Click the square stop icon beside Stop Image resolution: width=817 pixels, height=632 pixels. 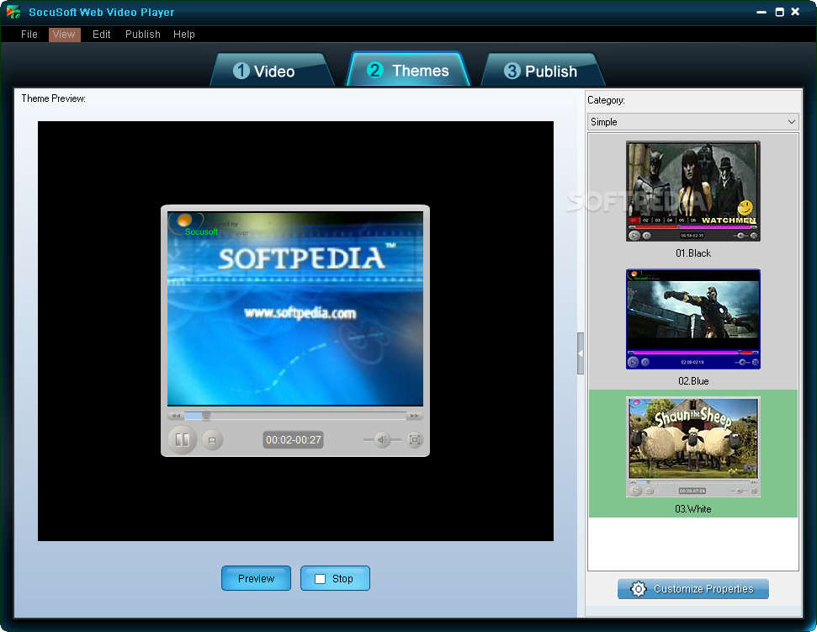tap(320, 579)
